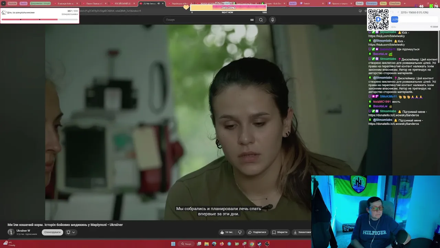Viewport: 440px width, 248px height.
Task: Open the kick.com/bislwiwskiy link in first Streamlabs chat message
Action: pos(386,36)
